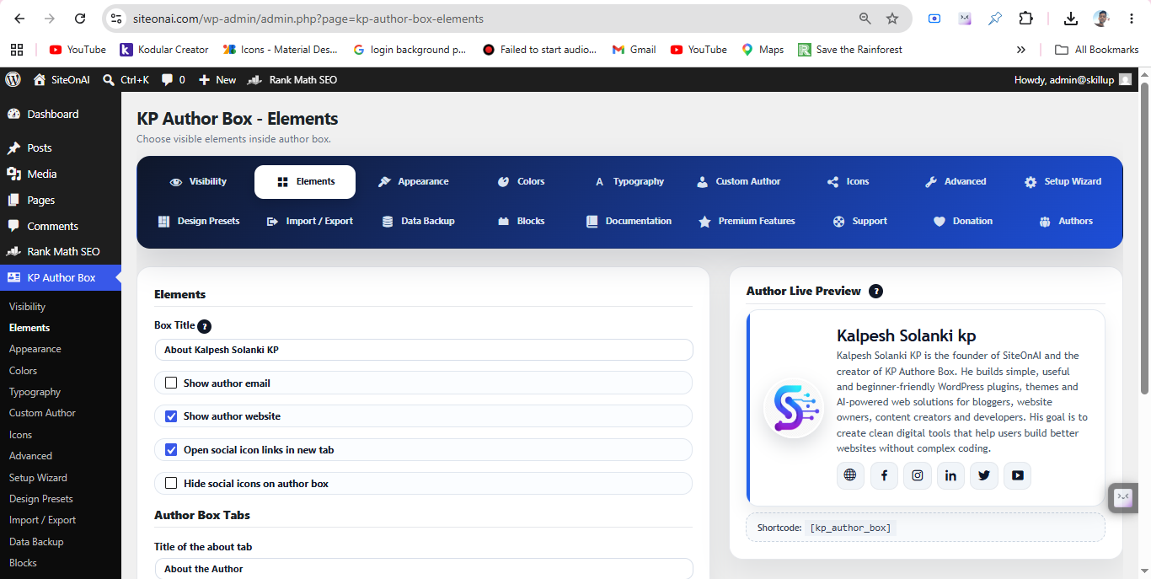Screen dimensions: 1151x579
Task: Open Rank Math SEO in the sidebar
Action: click(x=61, y=251)
